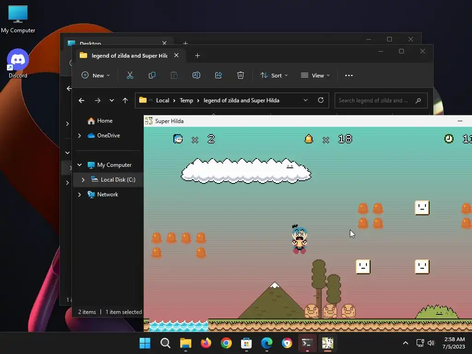Open the See more three-dots menu

tap(349, 75)
